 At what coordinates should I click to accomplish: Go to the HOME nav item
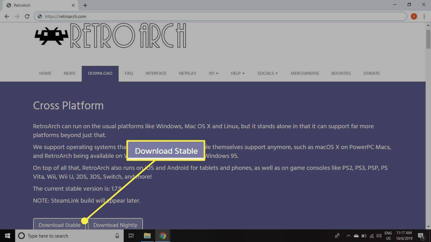[45, 73]
